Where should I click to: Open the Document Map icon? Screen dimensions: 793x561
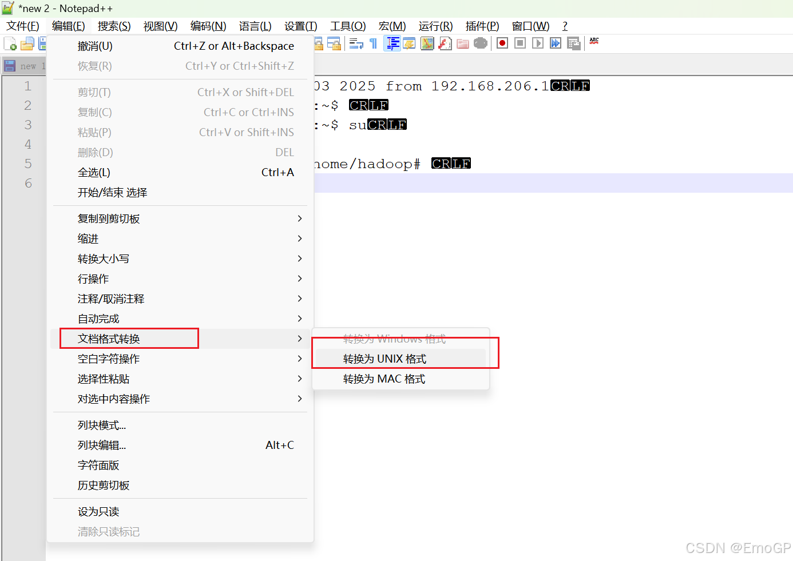(x=427, y=43)
